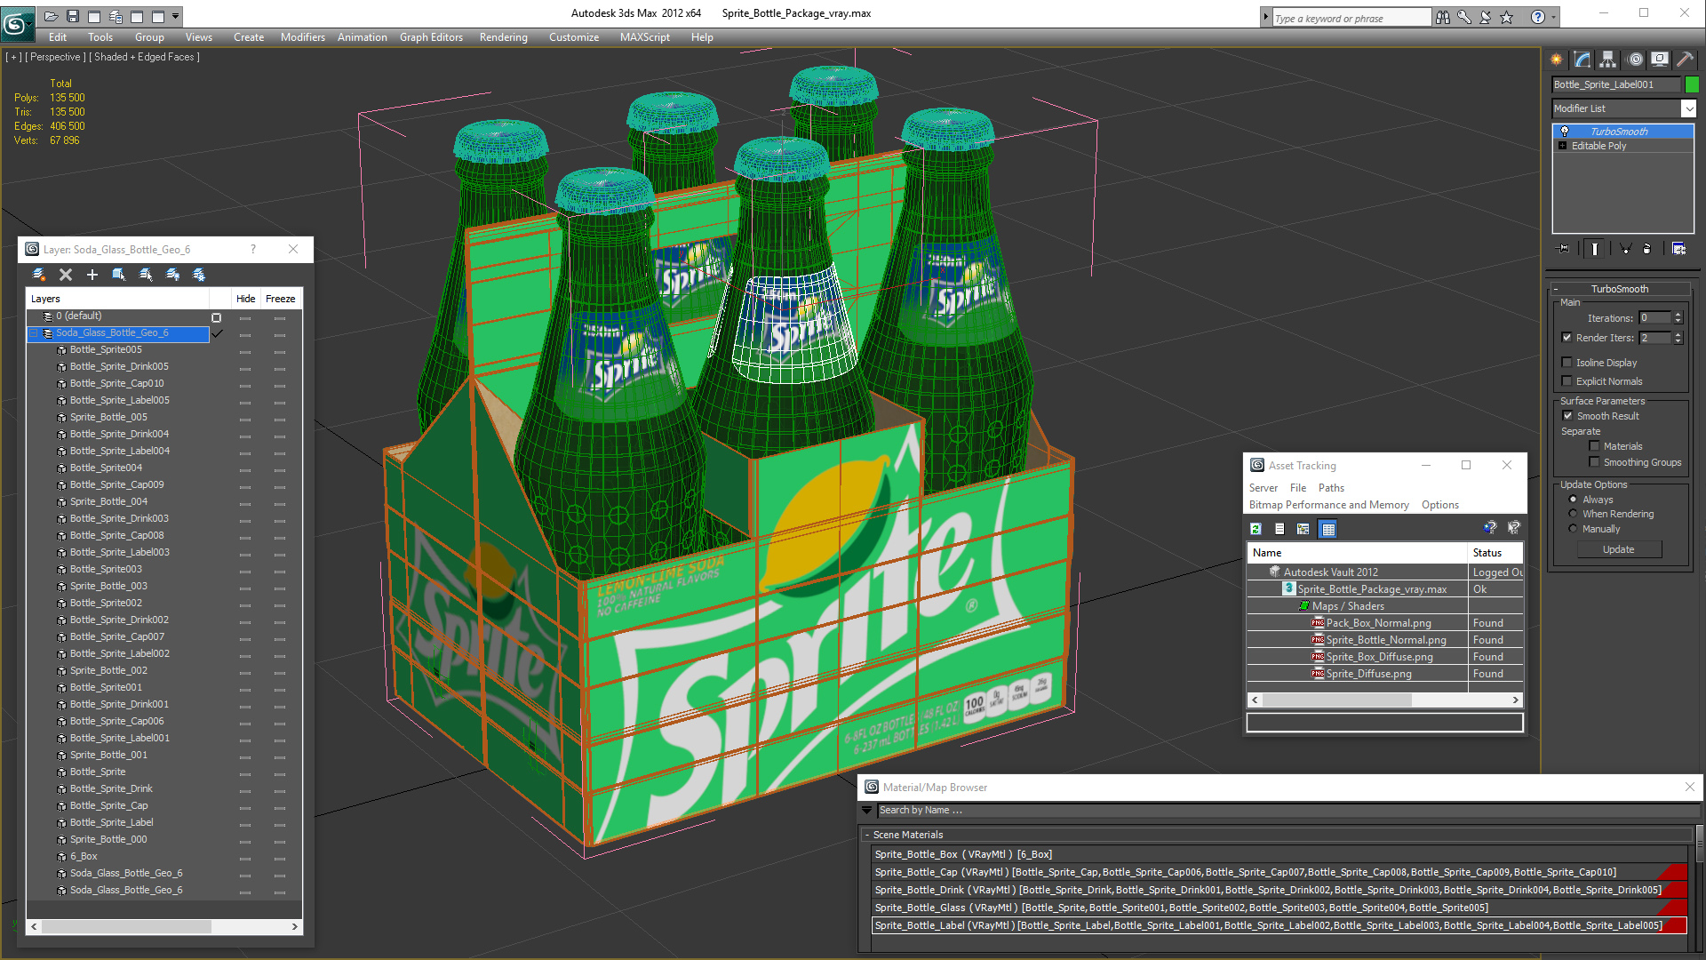This screenshot has width=1706, height=960.
Task: Enable Explicit Normals checkbox
Action: 1567,381
